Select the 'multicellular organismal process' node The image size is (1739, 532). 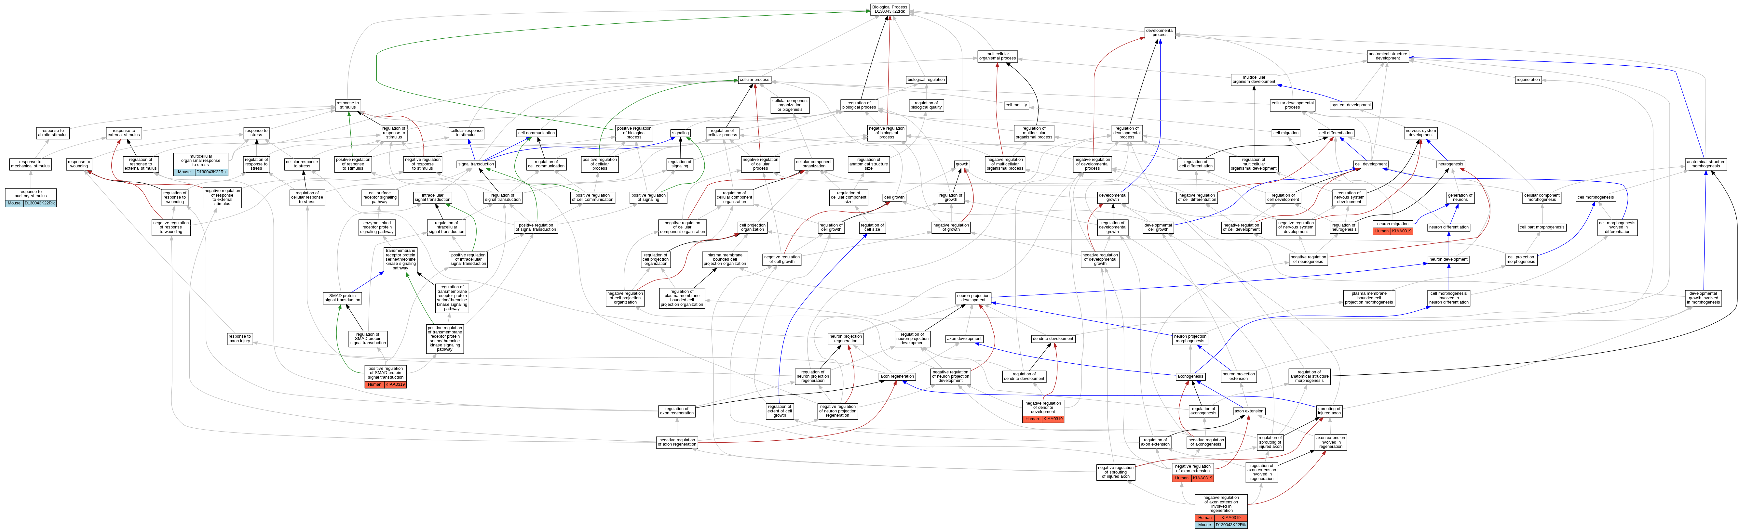[998, 56]
